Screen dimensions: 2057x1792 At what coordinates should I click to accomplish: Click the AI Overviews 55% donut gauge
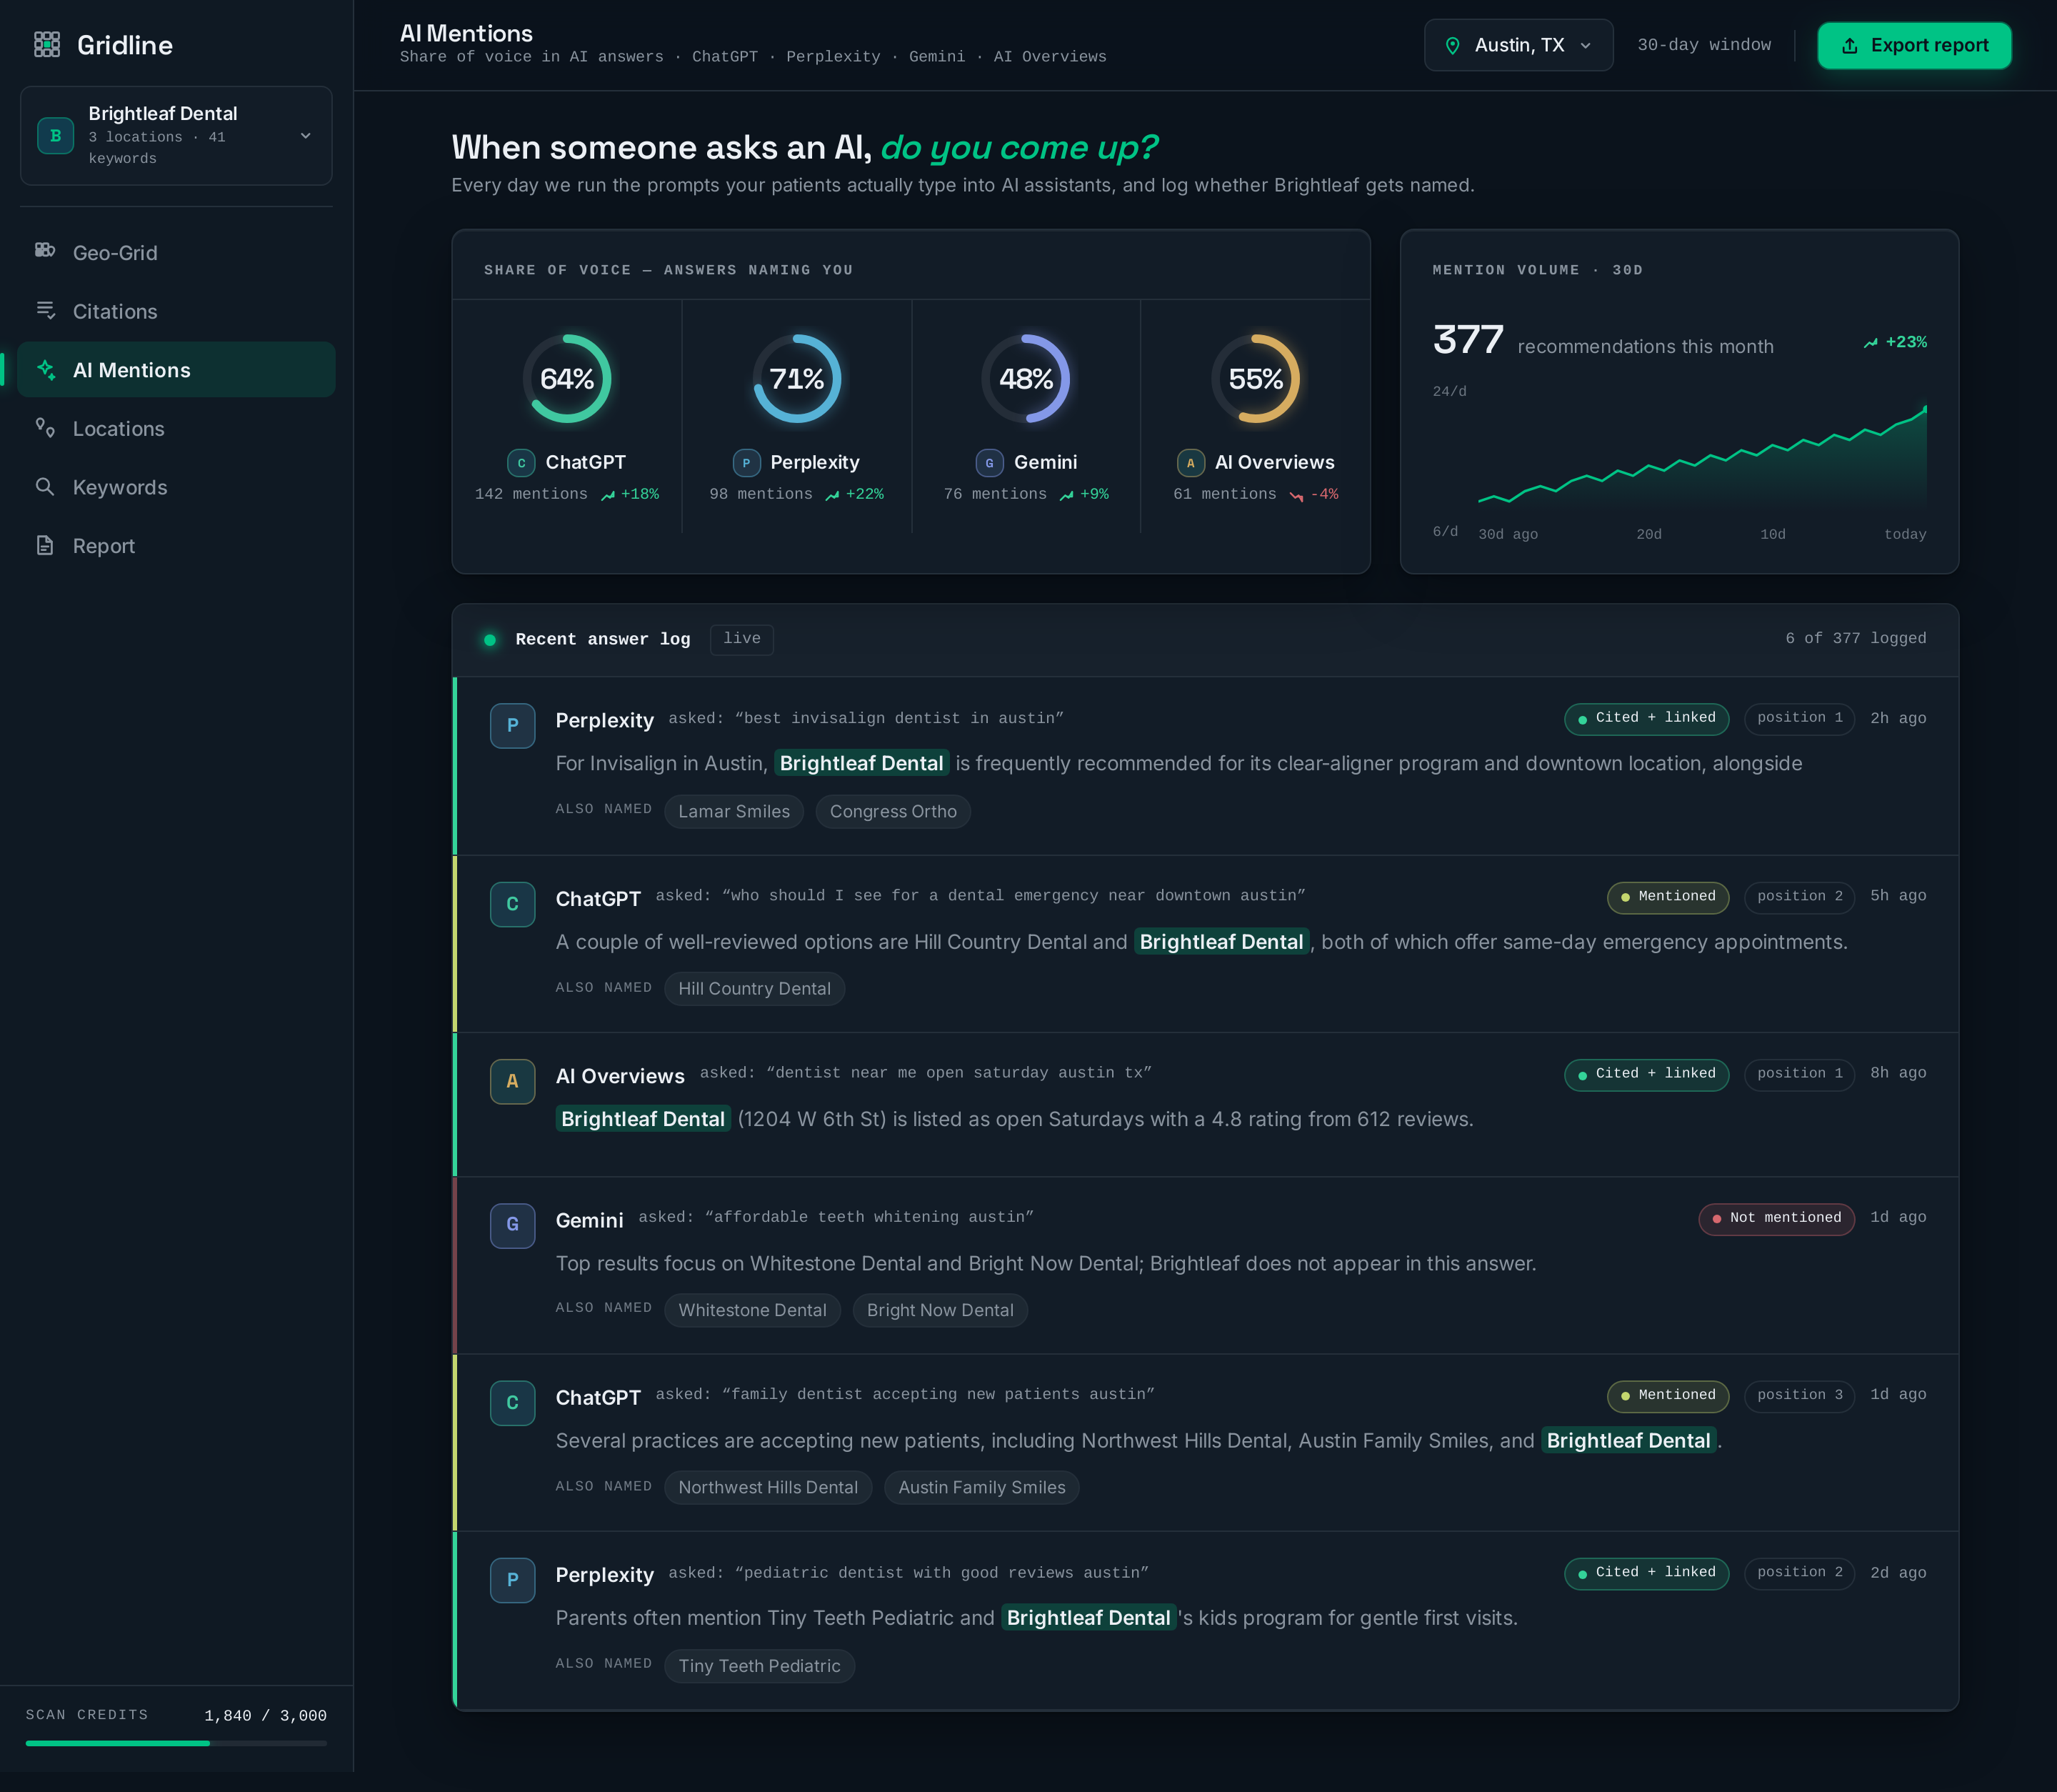point(1256,379)
